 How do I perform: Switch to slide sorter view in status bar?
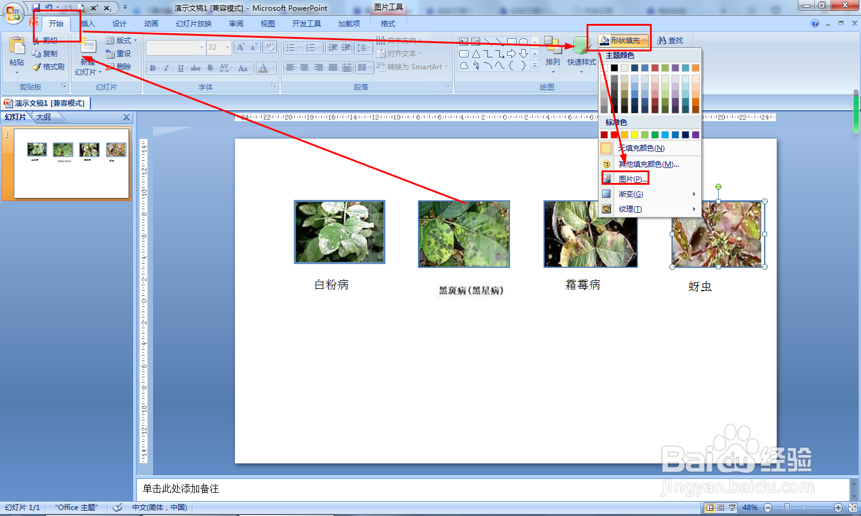[721, 508]
